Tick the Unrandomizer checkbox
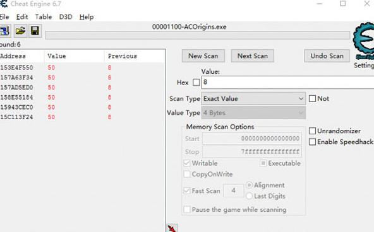Image resolution: width=374 pixels, height=232 pixels. [312, 131]
